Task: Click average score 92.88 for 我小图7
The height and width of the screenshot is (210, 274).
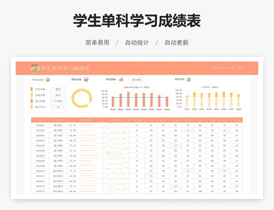Action: pyautogui.click(x=73, y=156)
